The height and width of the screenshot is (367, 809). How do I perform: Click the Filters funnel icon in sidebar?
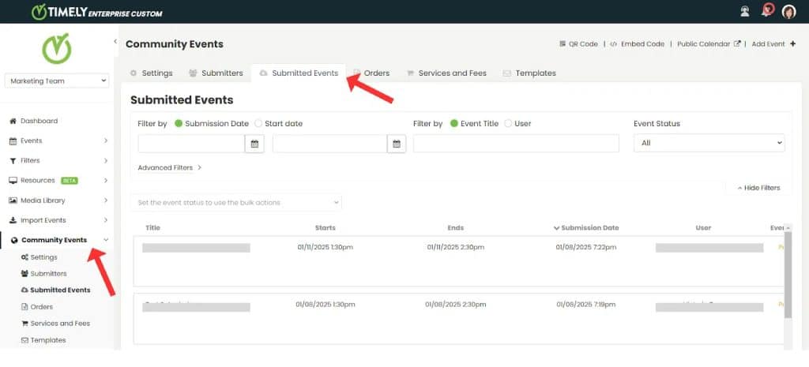pyautogui.click(x=13, y=161)
